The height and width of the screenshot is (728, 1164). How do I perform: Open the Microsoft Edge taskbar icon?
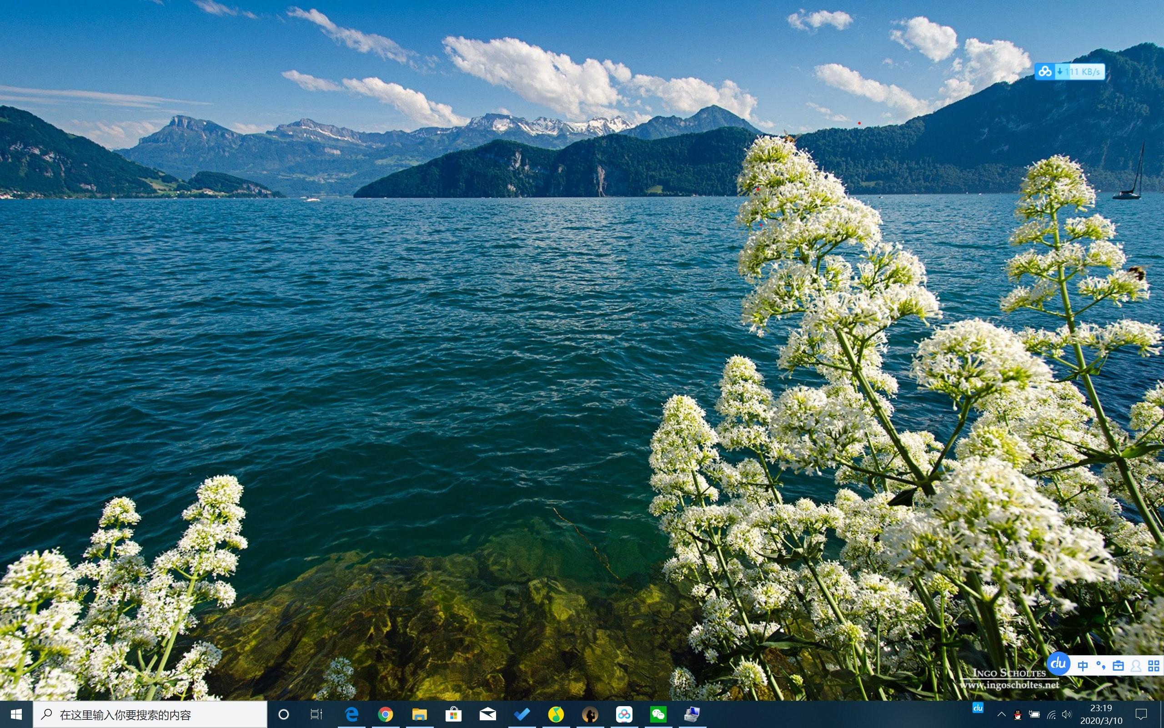point(351,714)
